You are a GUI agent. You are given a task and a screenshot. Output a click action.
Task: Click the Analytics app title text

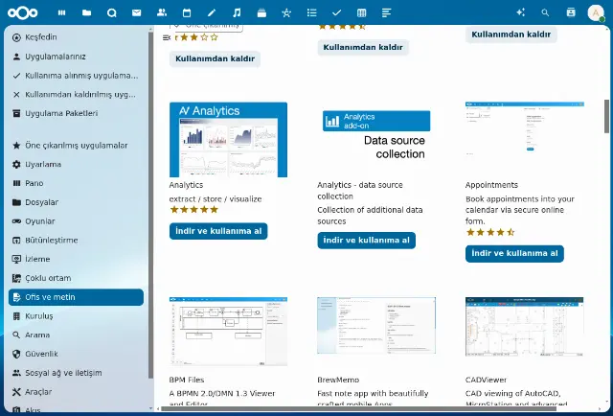pos(186,185)
